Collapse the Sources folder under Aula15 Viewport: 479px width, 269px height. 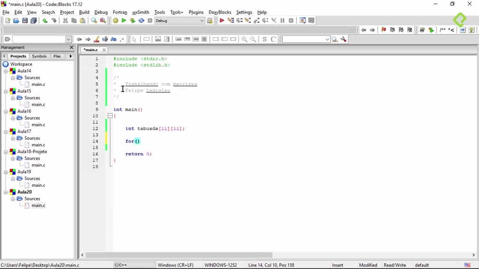pyautogui.click(x=13, y=98)
